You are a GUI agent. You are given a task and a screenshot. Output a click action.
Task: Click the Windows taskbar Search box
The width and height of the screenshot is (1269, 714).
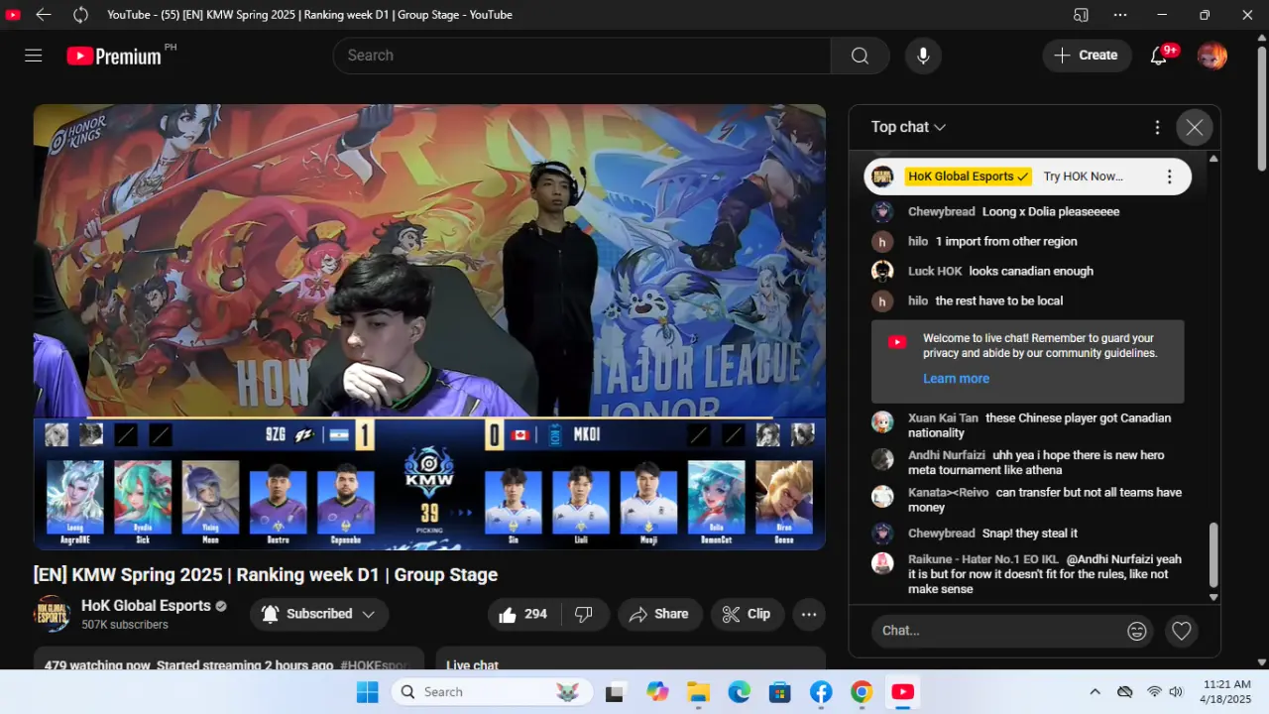pos(492,692)
